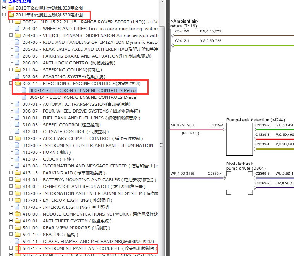Viewport: 294px width, 256px height.
Task: Click document icon for 413-00 Instrument Cluster
Action: [x=17, y=145]
